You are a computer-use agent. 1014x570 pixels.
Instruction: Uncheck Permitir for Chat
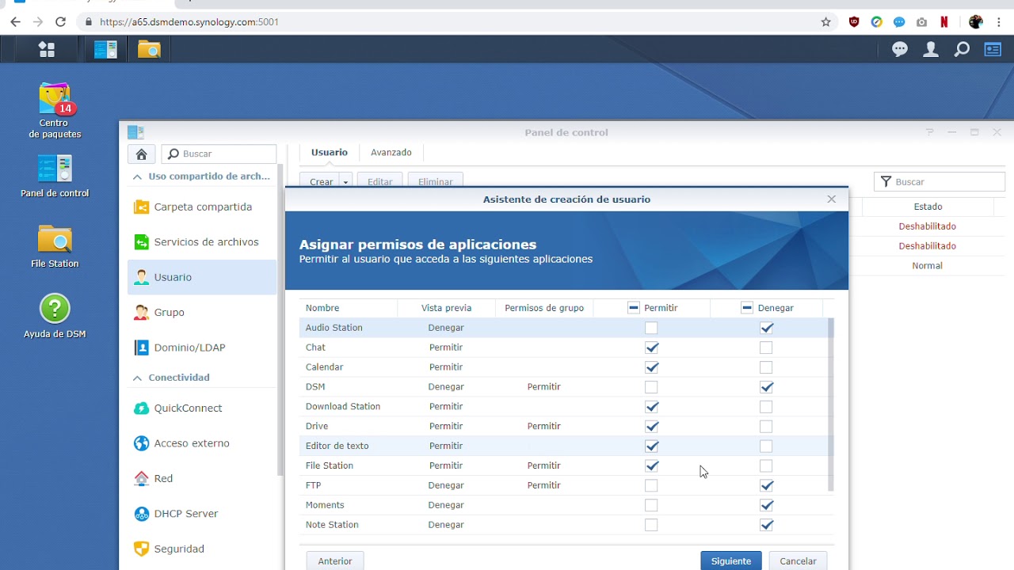(651, 348)
